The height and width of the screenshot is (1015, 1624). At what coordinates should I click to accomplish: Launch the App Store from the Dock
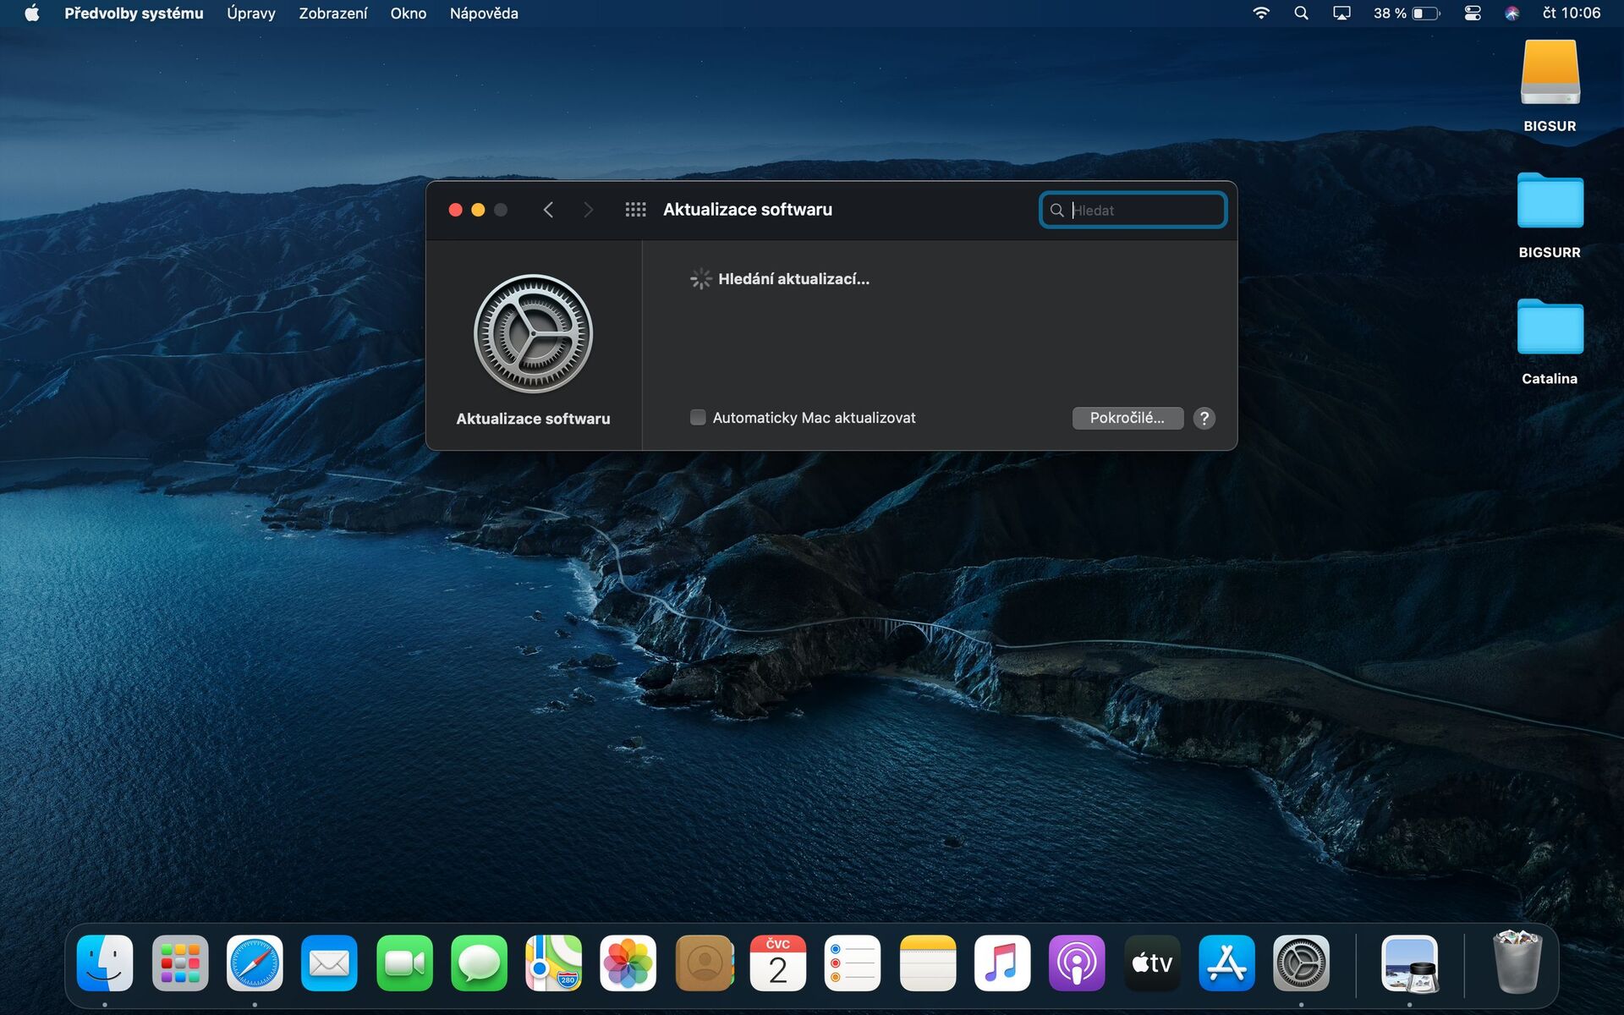pos(1226,963)
